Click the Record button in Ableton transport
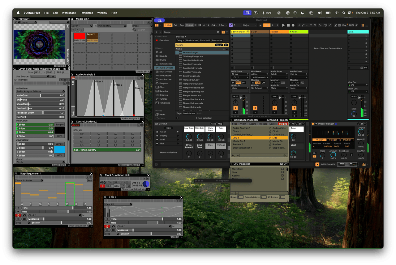Image resolution: width=396 pixels, height=265 pixels. [x=293, y=25]
